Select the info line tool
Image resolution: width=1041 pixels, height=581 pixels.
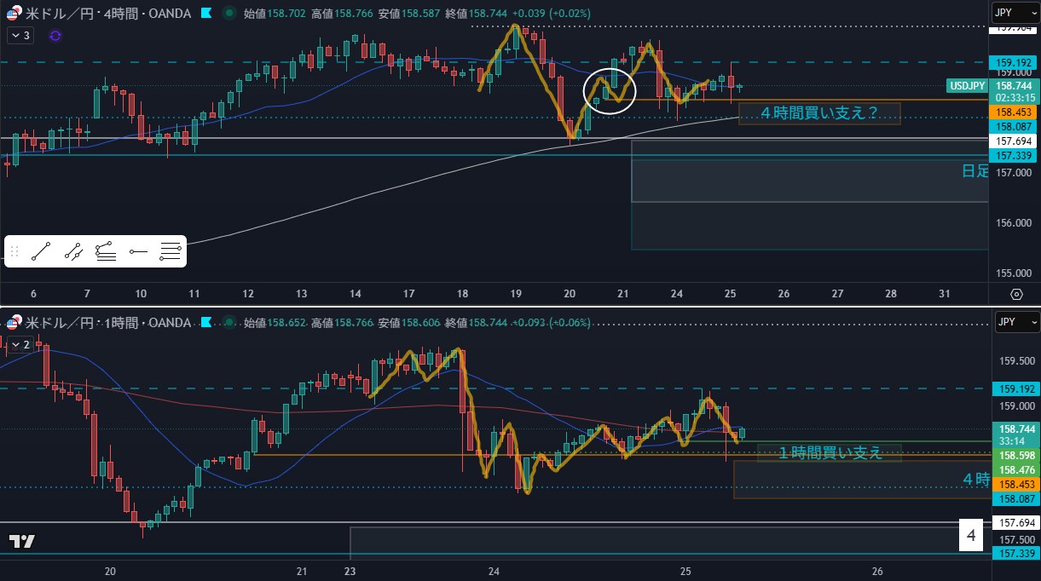(x=73, y=251)
